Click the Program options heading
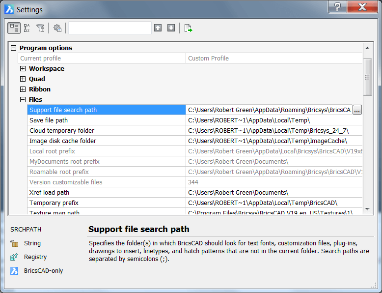 46,48
